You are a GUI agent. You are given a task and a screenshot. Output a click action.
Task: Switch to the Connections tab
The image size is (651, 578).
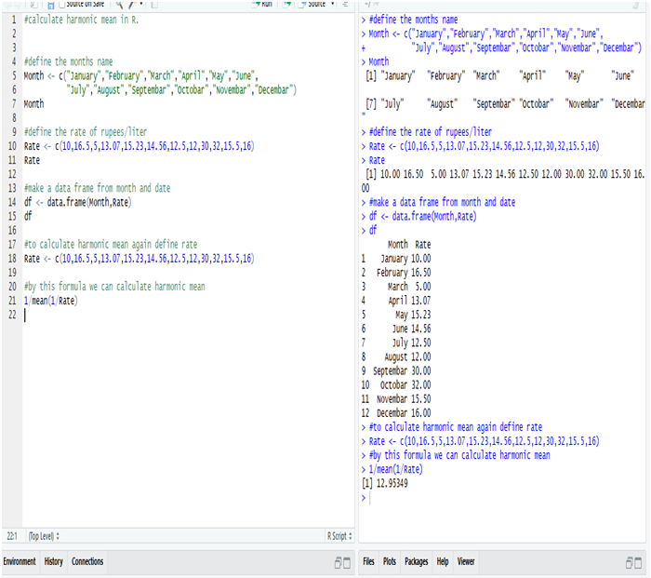pos(87,561)
